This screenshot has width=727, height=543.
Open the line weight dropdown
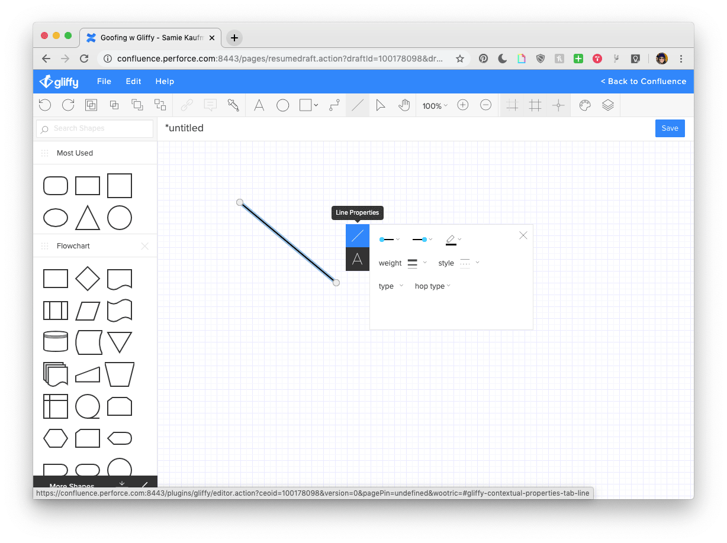(x=417, y=263)
